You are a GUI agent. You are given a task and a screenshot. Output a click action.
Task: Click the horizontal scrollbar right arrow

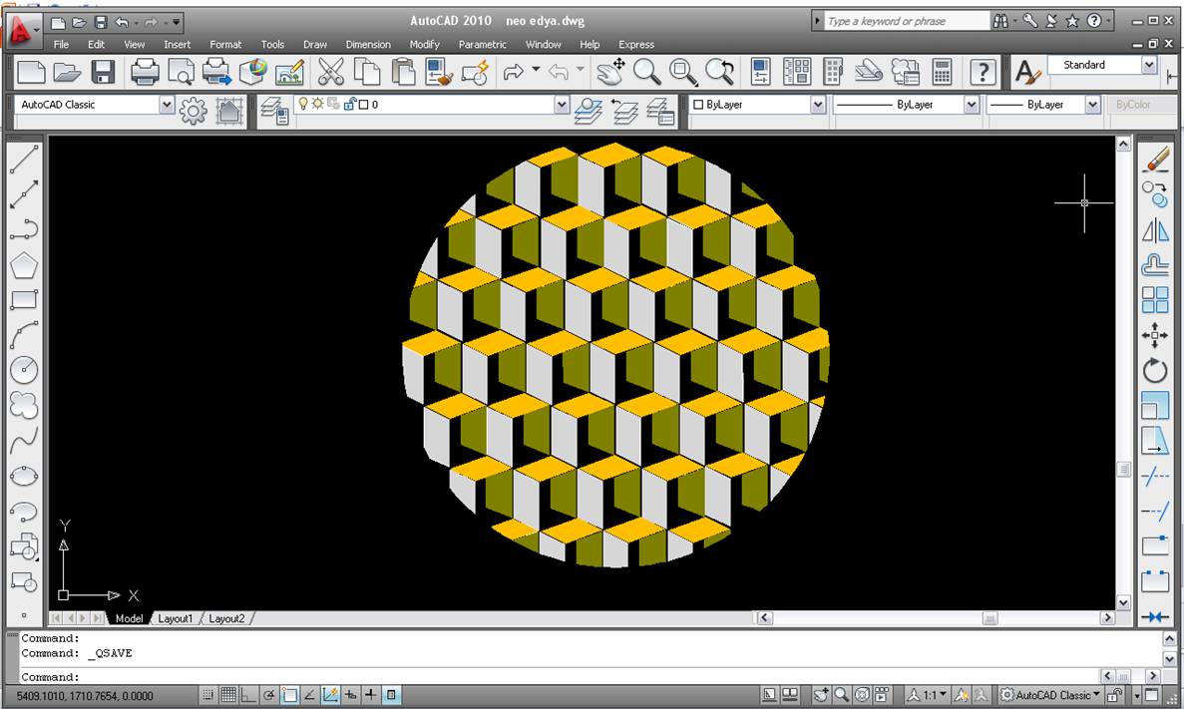[1107, 617]
